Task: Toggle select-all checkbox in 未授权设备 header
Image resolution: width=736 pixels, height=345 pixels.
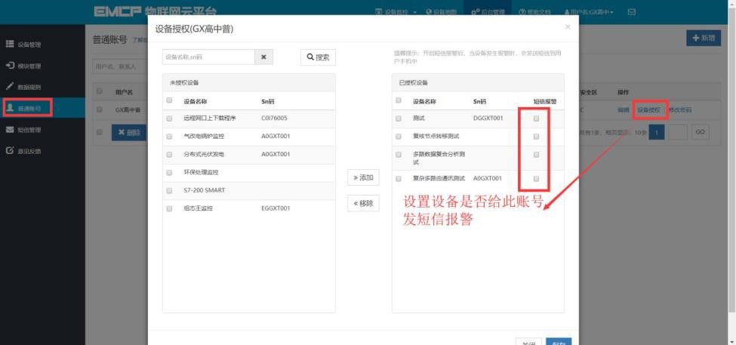Action: pyautogui.click(x=169, y=100)
